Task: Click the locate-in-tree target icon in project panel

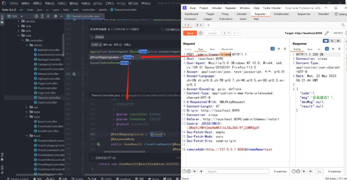Action: pos(36,16)
